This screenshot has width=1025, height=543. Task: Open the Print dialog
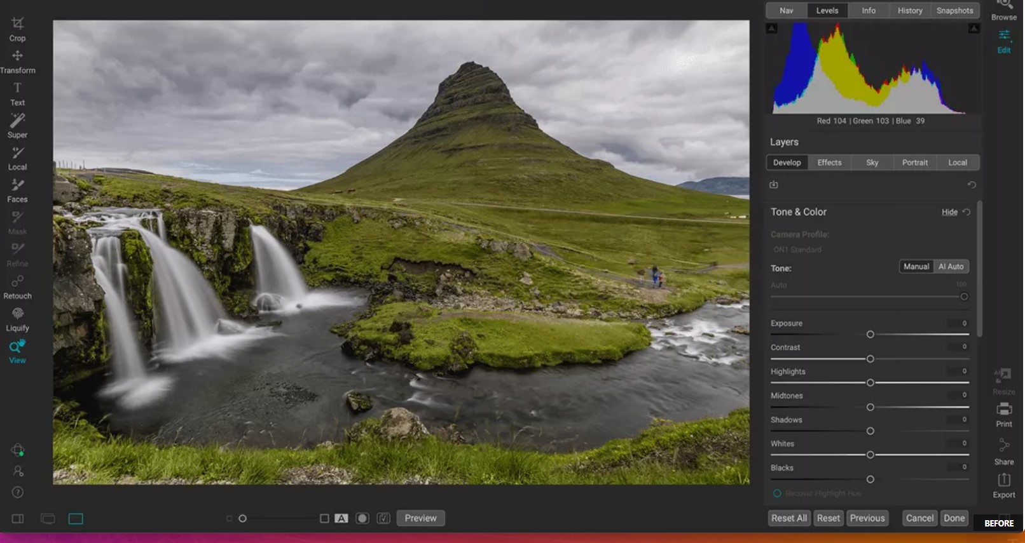point(1004,415)
